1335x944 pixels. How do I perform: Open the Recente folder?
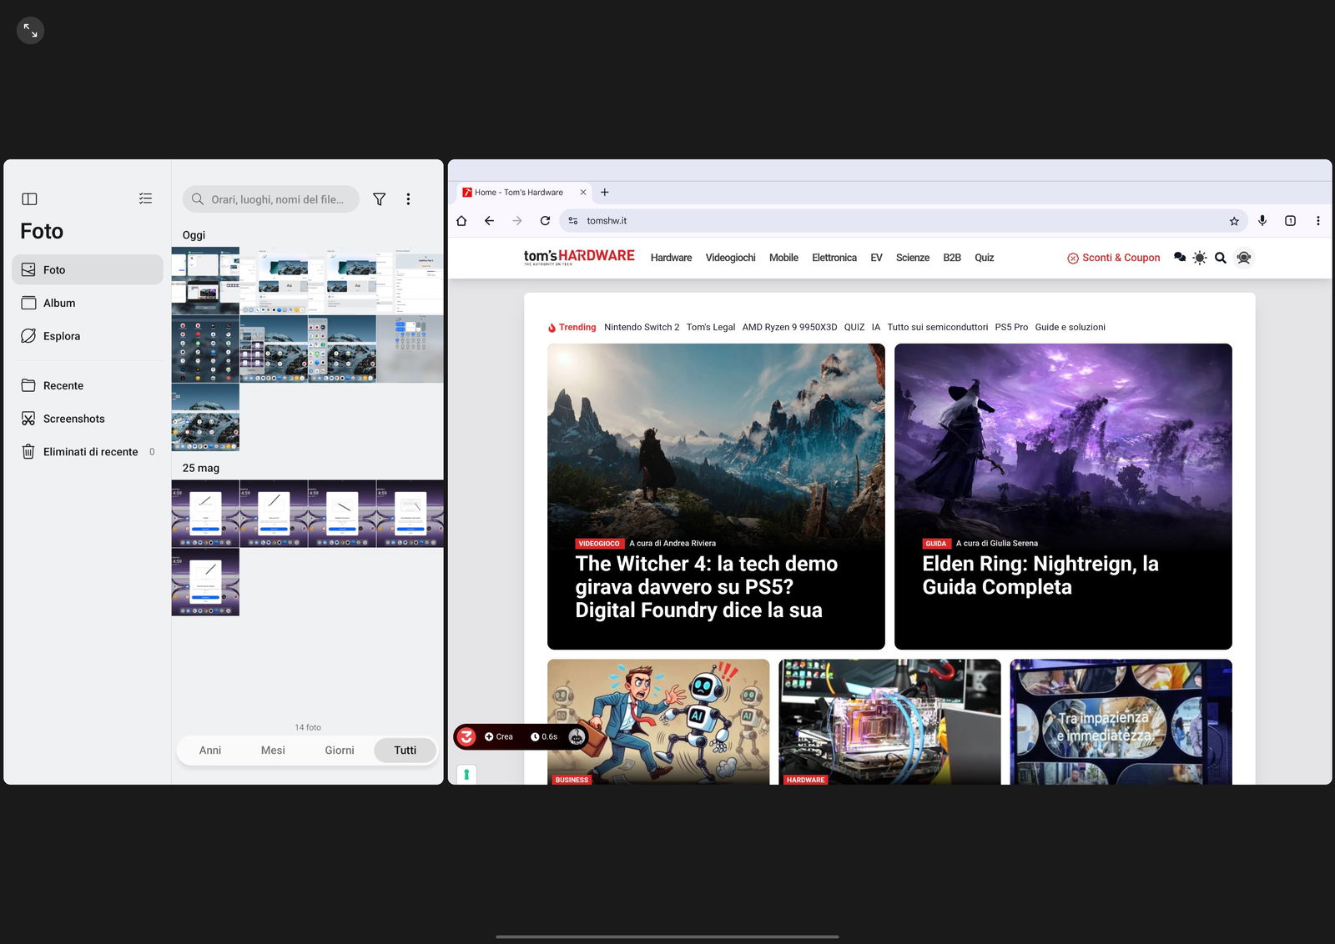88,385
